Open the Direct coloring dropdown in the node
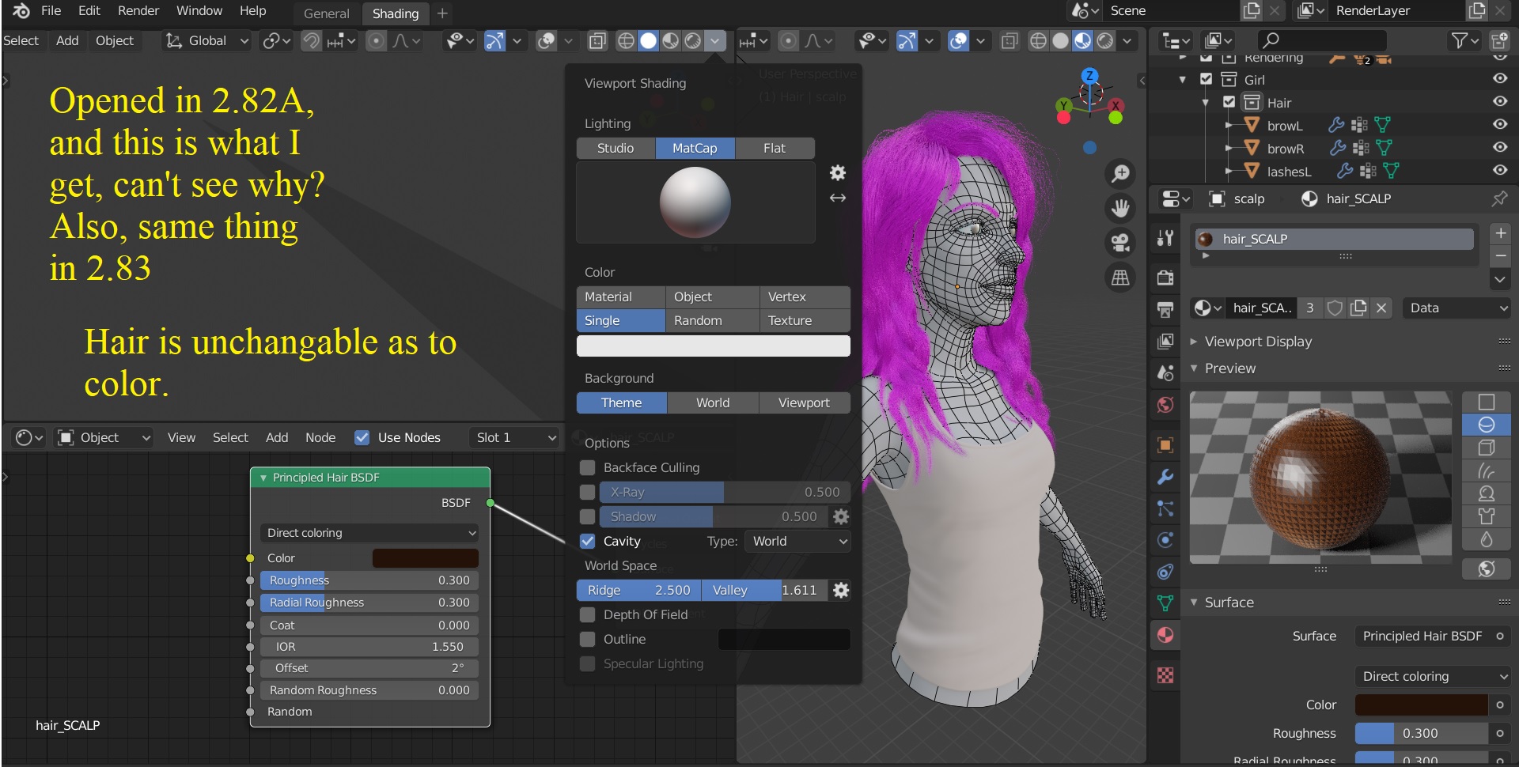The image size is (1519, 767). pos(369,532)
